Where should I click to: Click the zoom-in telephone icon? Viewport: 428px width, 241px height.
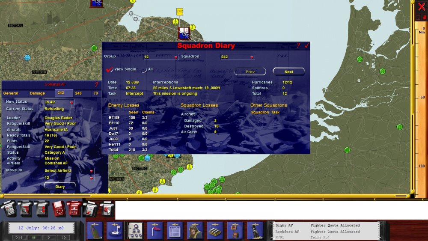25,210
